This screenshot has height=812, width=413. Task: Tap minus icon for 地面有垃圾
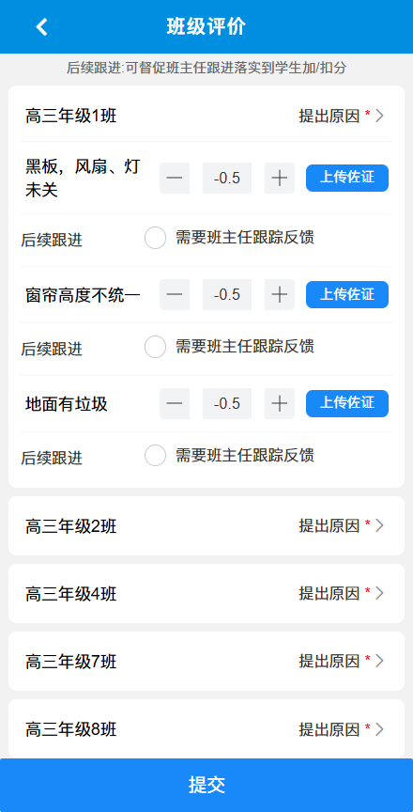pos(175,403)
